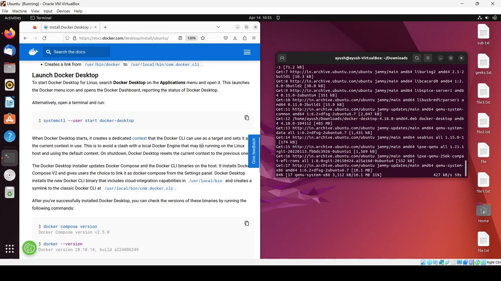Open Firefox downloads panel
The width and height of the screenshot is (501, 281).
click(x=235, y=38)
